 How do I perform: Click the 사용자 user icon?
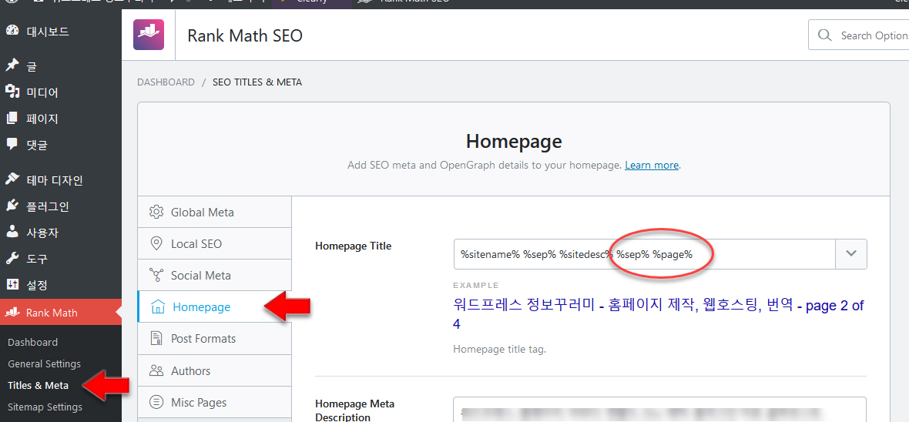tap(12, 233)
